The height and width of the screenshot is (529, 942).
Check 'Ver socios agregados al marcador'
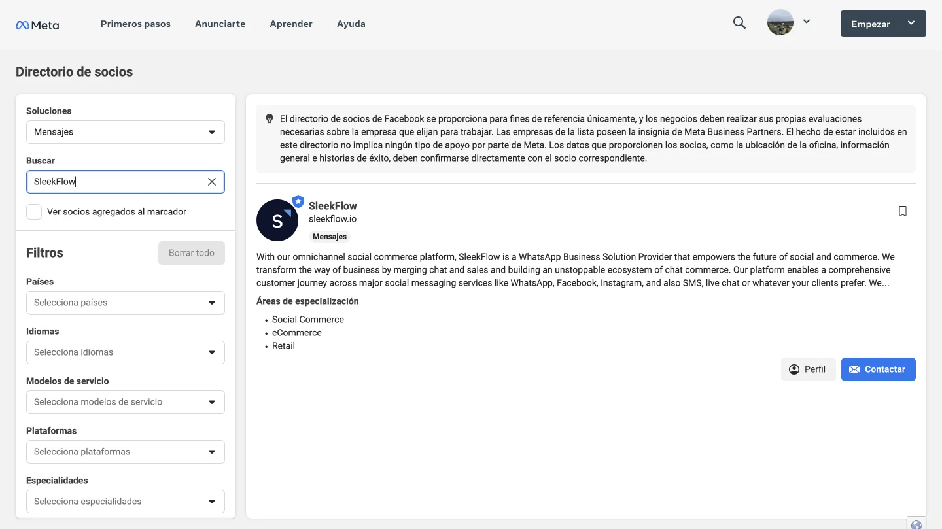point(33,211)
